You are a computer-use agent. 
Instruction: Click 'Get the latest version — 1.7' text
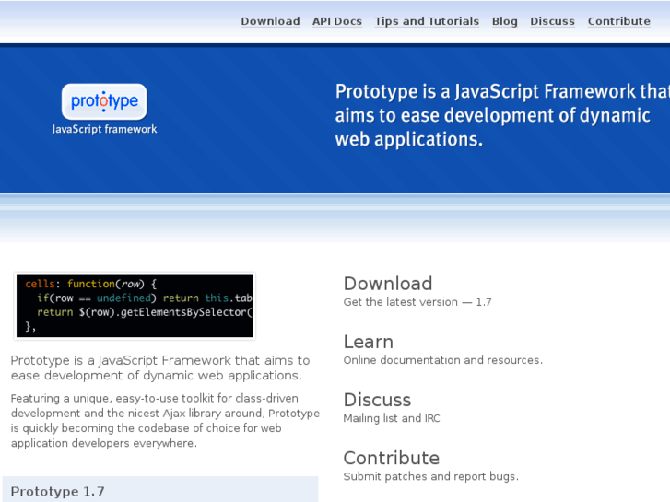pyautogui.click(x=417, y=302)
